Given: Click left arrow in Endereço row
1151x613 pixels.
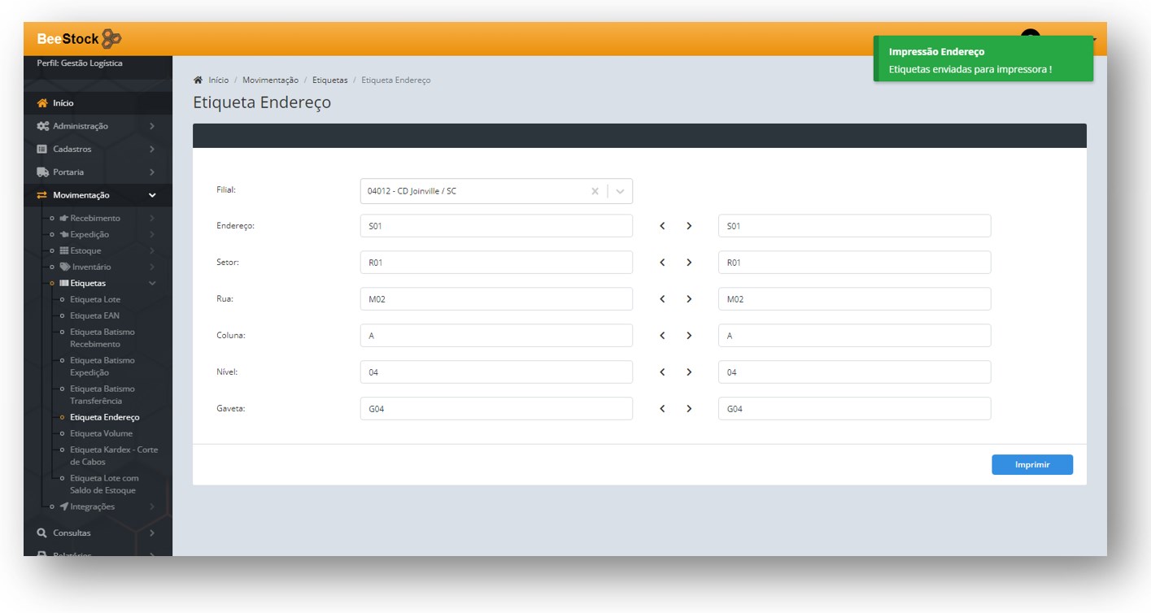Looking at the screenshot, I should [x=662, y=226].
